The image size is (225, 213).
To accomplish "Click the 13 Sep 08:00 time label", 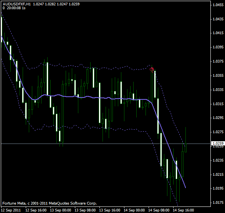I will pos(85,210).
